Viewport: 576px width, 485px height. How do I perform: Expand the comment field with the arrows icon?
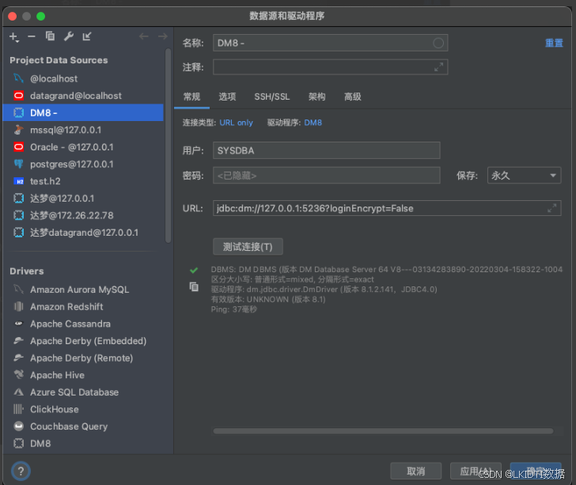point(438,67)
